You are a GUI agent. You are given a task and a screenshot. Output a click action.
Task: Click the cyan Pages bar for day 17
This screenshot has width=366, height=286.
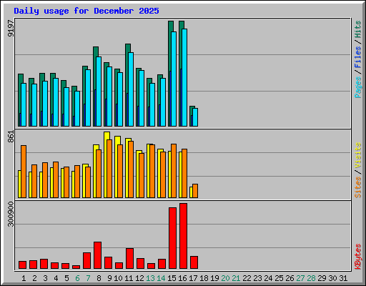[195, 117]
